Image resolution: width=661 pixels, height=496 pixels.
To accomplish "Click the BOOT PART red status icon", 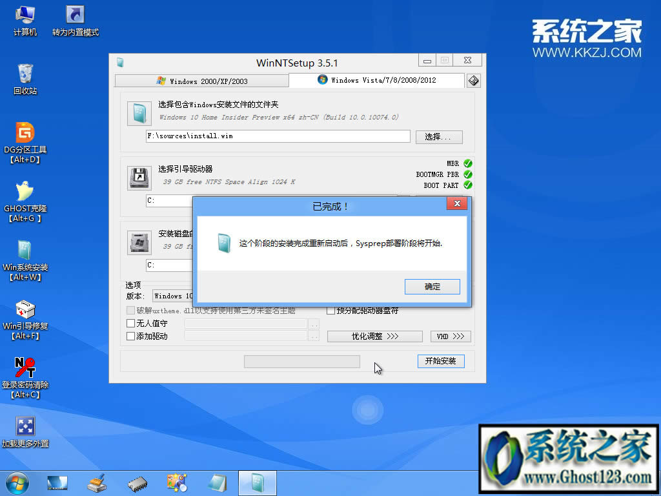I will (467, 185).
